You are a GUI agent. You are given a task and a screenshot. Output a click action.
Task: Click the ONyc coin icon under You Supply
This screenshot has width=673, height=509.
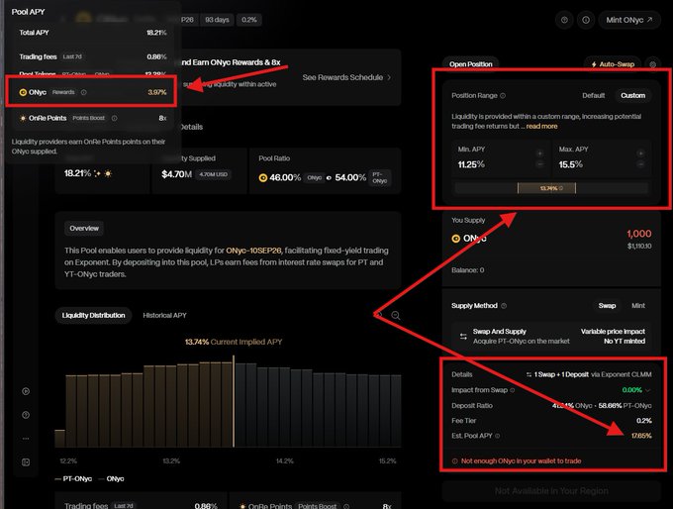point(456,239)
